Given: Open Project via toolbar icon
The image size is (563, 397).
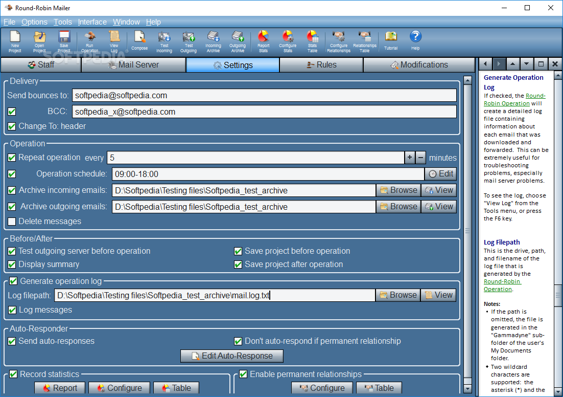Looking at the screenshot, I should coord(39,42).
